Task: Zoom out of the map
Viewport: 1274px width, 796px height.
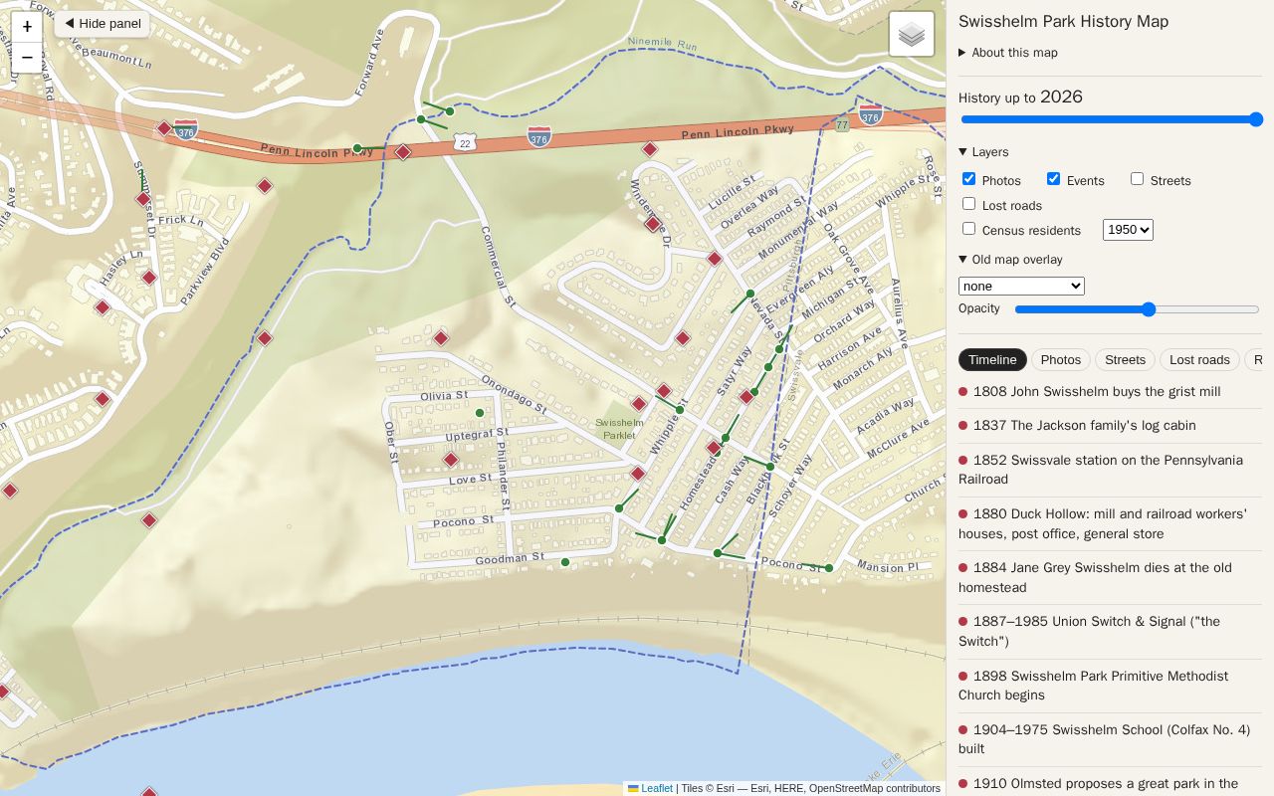Action: tap(27, 58)
